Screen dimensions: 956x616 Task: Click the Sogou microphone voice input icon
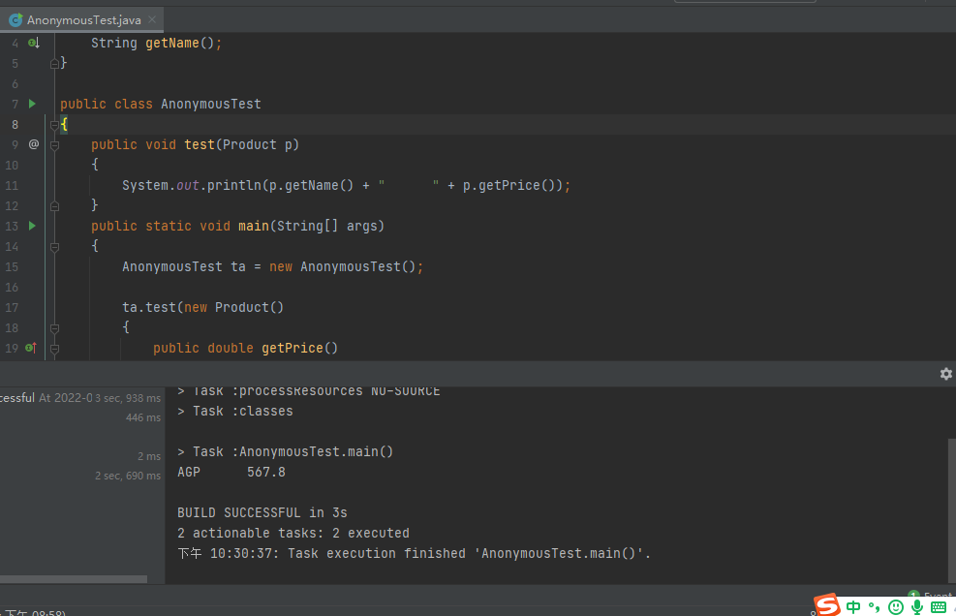(916, 606)
